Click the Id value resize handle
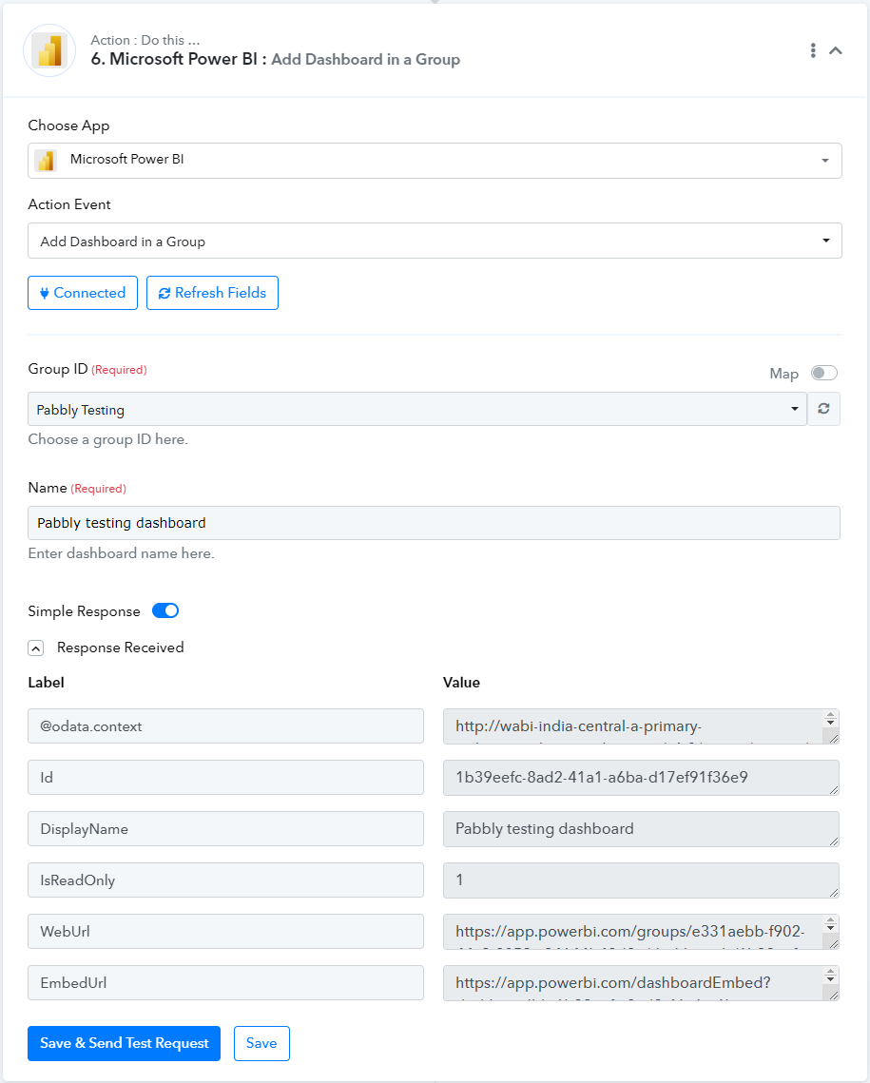870x1083 pixels. tap(834, 789)
